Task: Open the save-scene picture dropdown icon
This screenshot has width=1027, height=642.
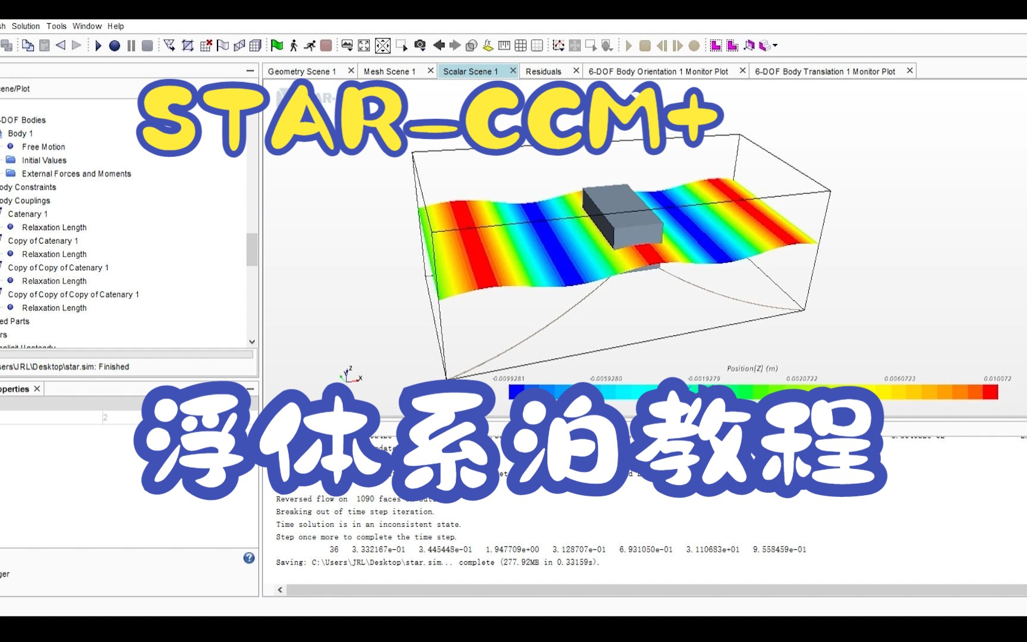Action: click(348, 45)
